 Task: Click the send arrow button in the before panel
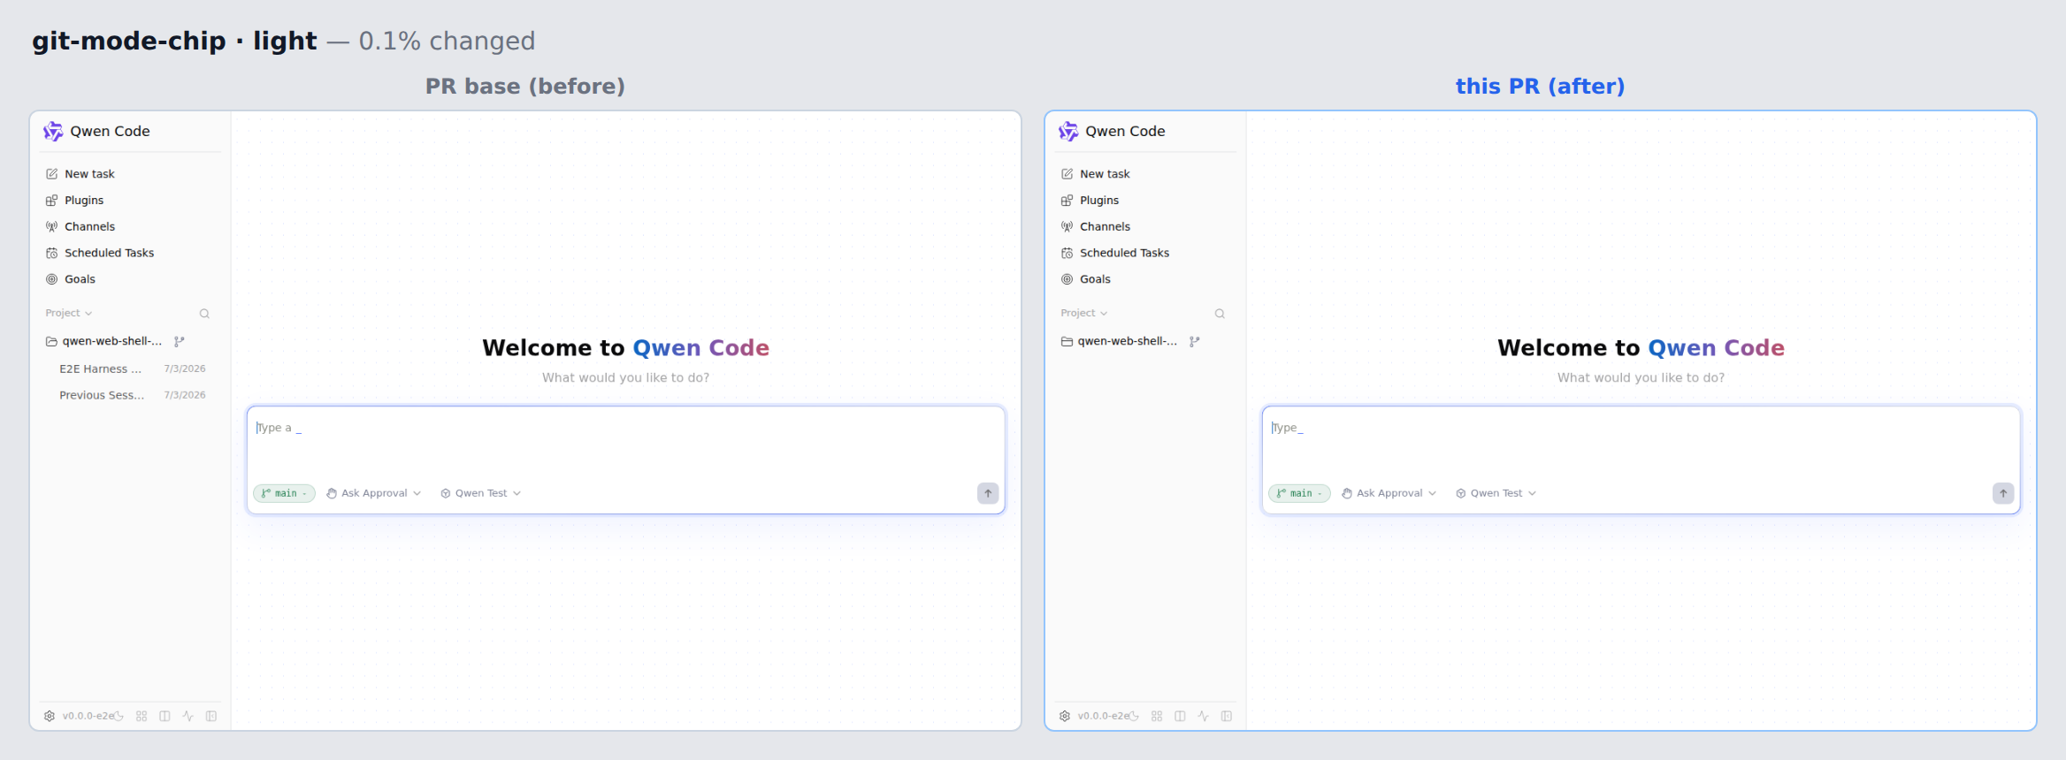[988, 493]
